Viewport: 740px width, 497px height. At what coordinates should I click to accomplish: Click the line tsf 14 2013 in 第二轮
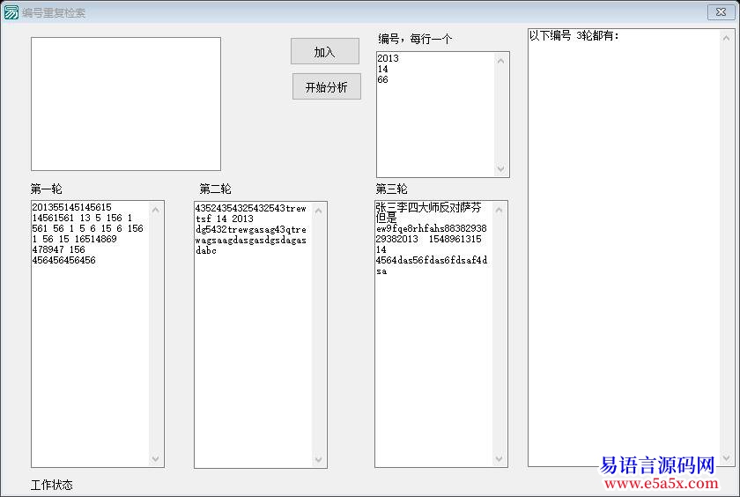[225, 219]
